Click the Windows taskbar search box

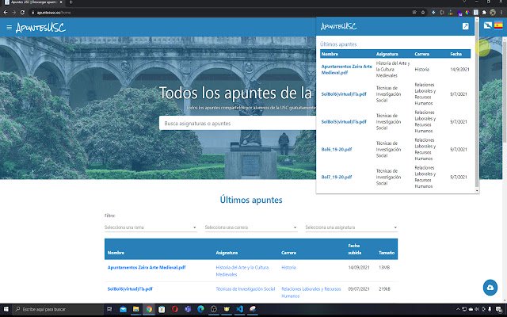58,309
